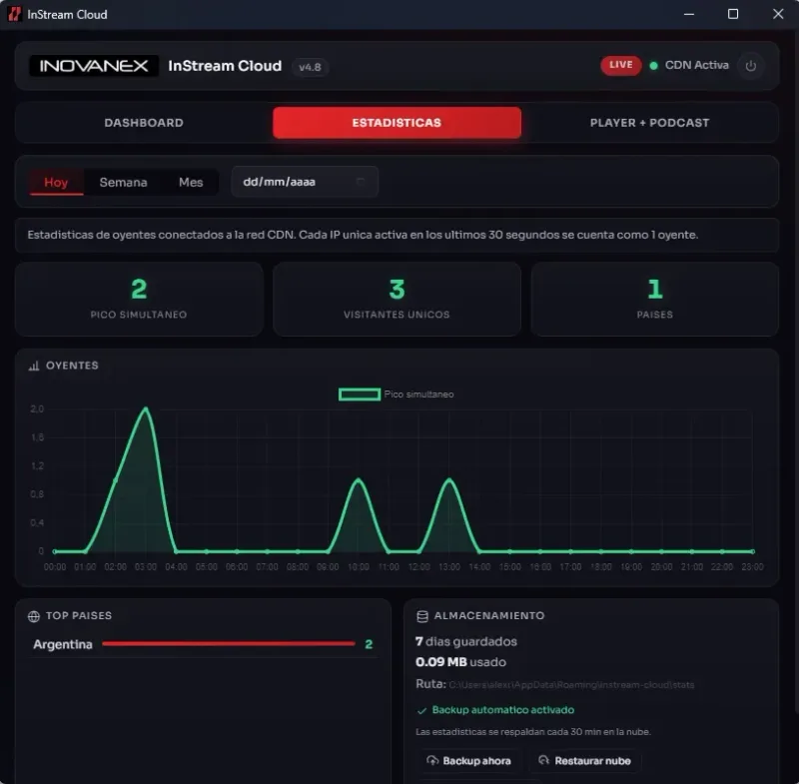Click the 10:00 peak on the chart
Image resolution: width=799 pixels, height=784 pixels.
(x=359, y=479)
